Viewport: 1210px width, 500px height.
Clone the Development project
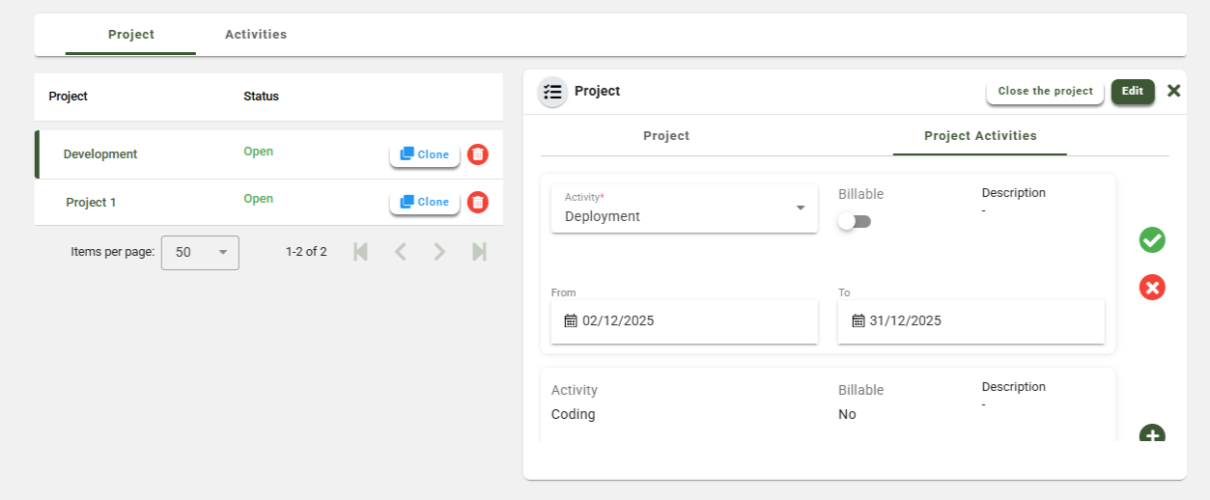coord(425,154)
